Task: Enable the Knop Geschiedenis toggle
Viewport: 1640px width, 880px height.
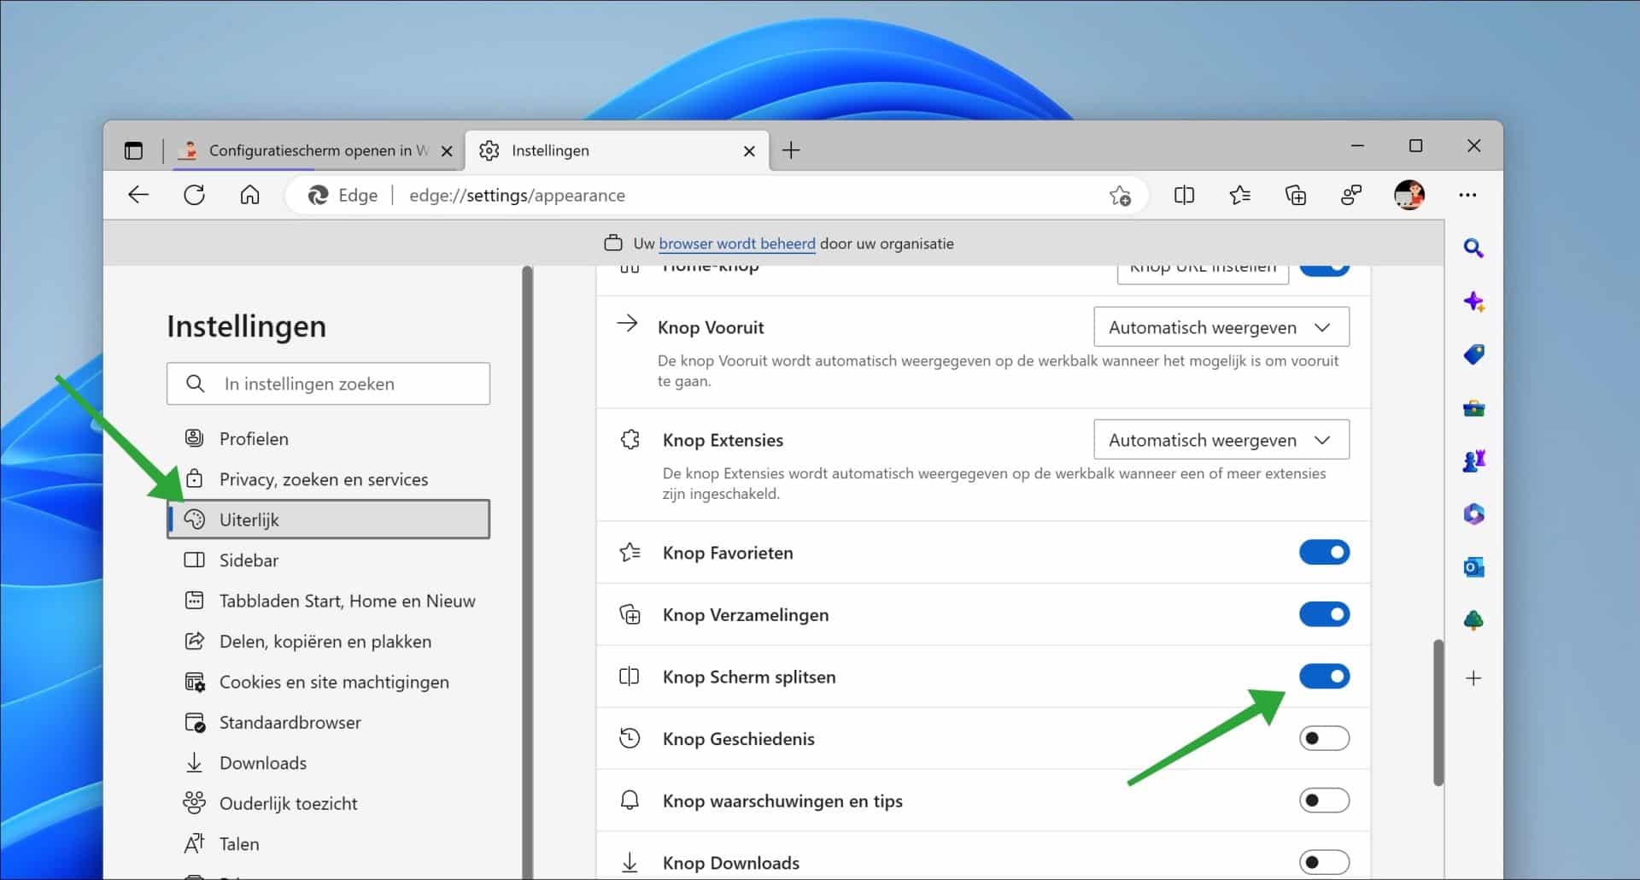Action: click(x=1325, y=738)
